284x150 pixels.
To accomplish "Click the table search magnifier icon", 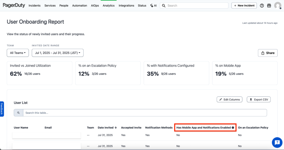I will pos(19,113).
